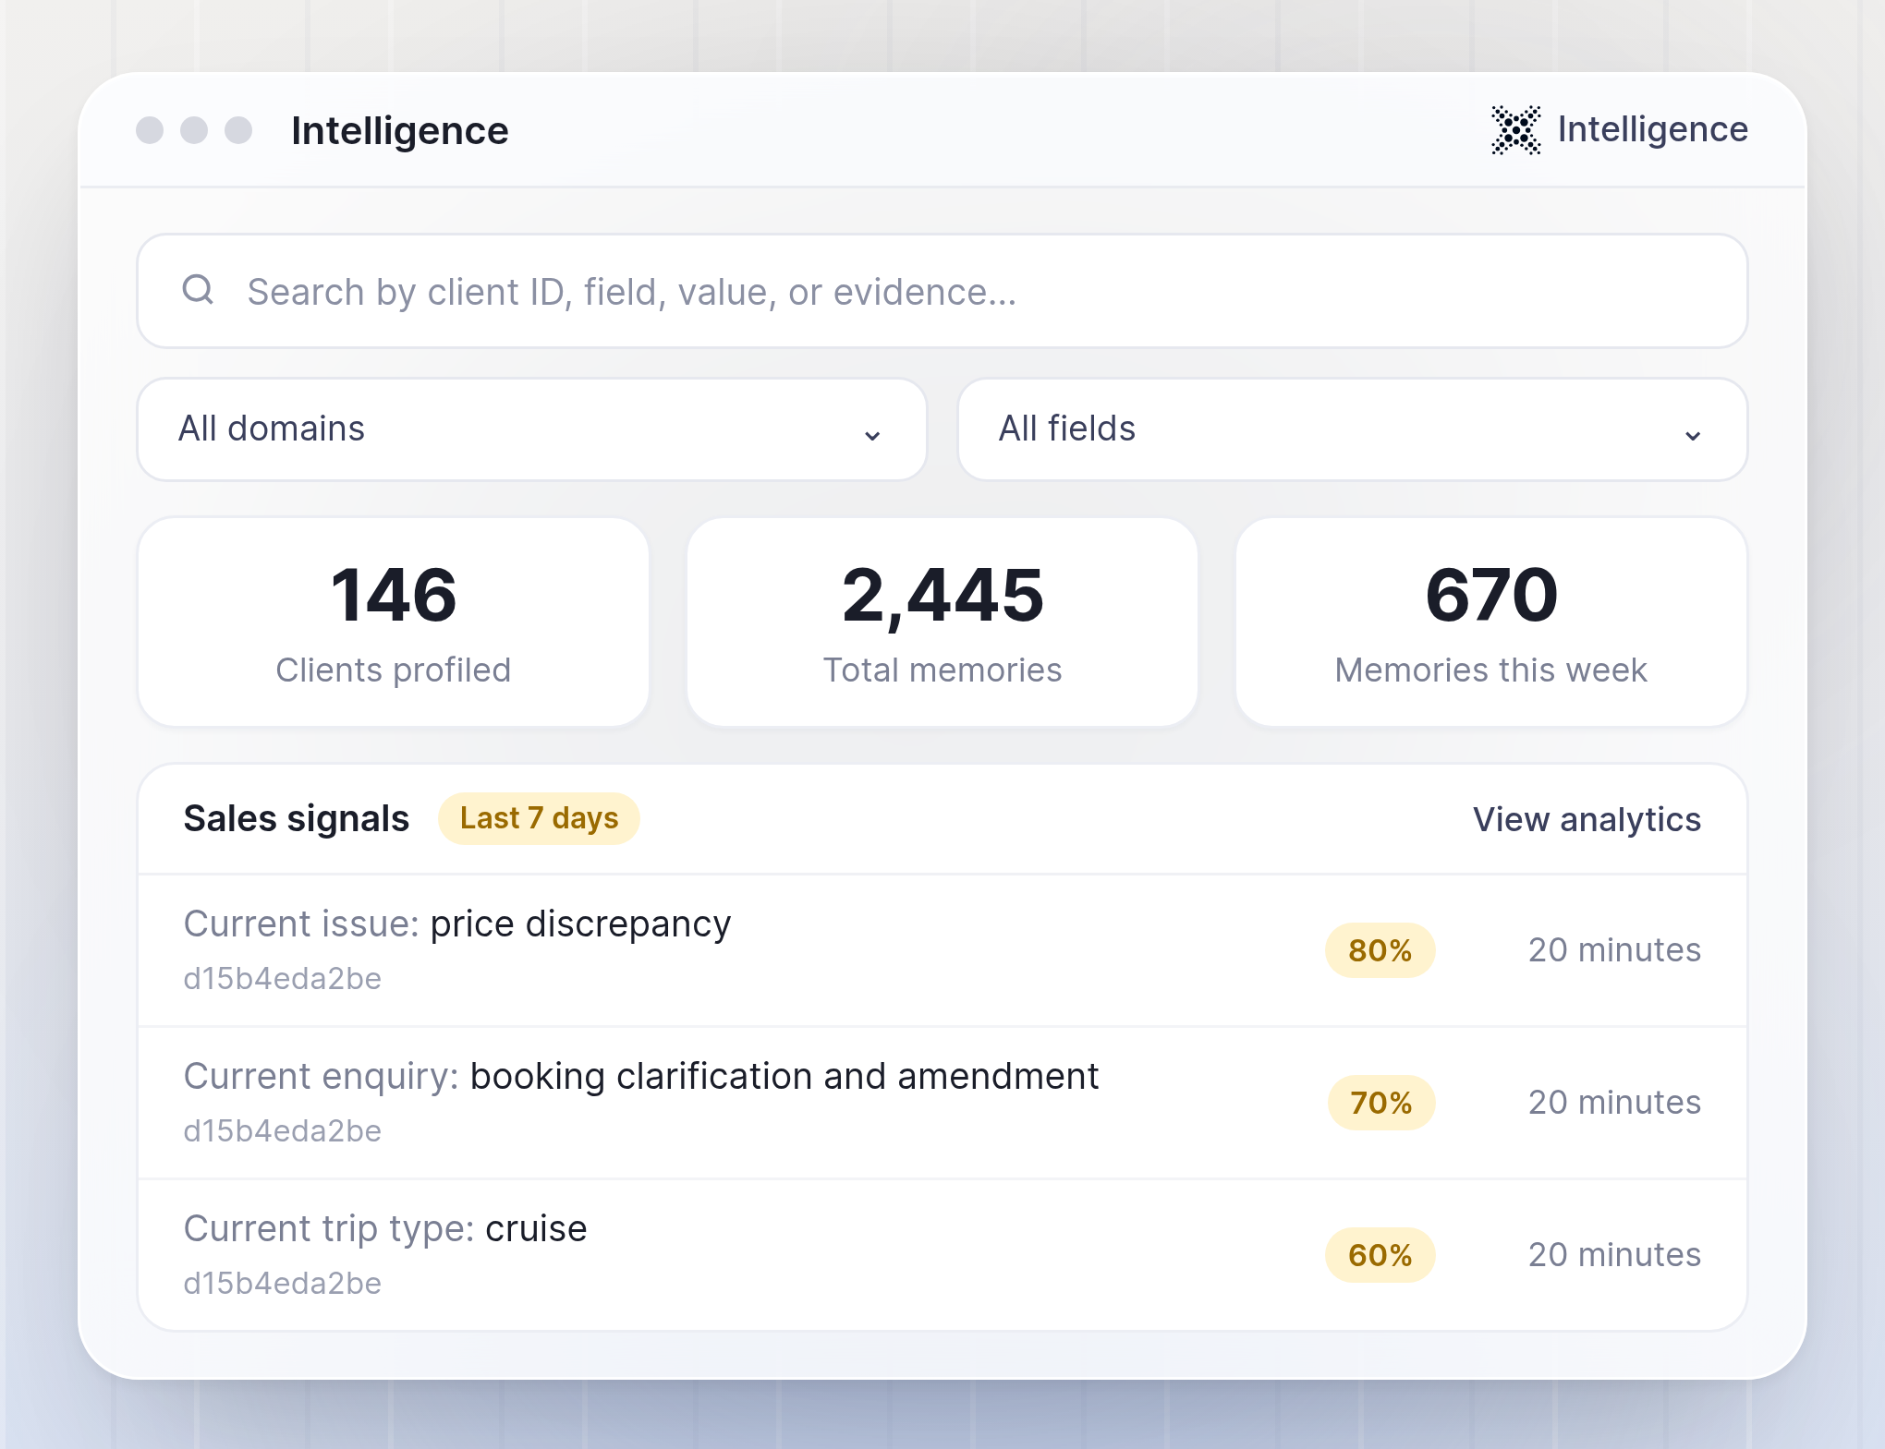1885x1449 pixels.
Task: Click 20 minutes on cruise row
Action: tap(1614, 1255)
